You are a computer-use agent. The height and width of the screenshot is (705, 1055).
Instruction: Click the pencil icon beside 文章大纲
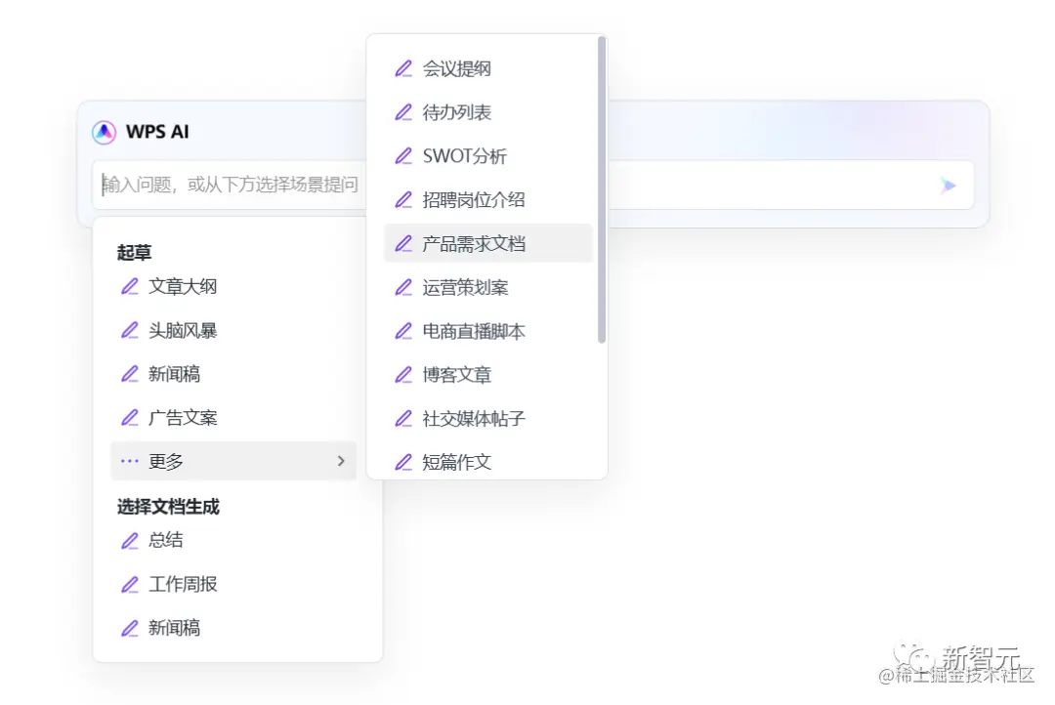130,286
